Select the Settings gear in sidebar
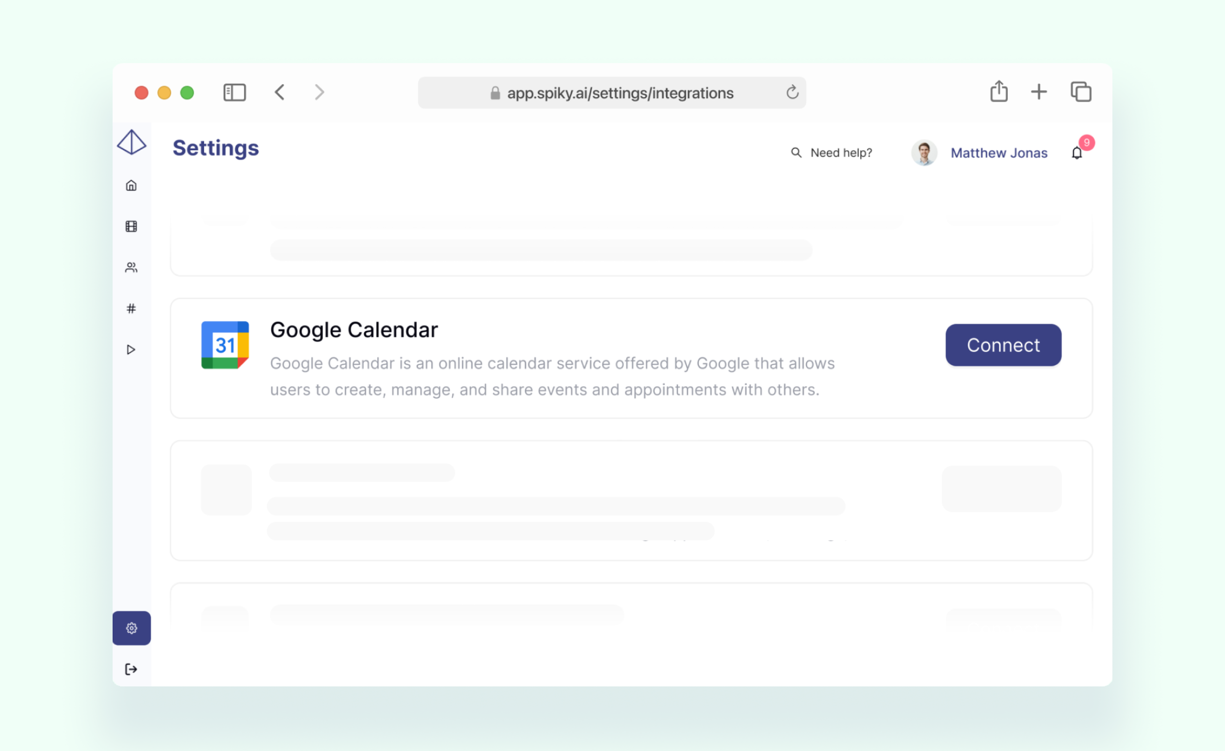Screen dimensions: 1225x751 click(x=132, y=628)
